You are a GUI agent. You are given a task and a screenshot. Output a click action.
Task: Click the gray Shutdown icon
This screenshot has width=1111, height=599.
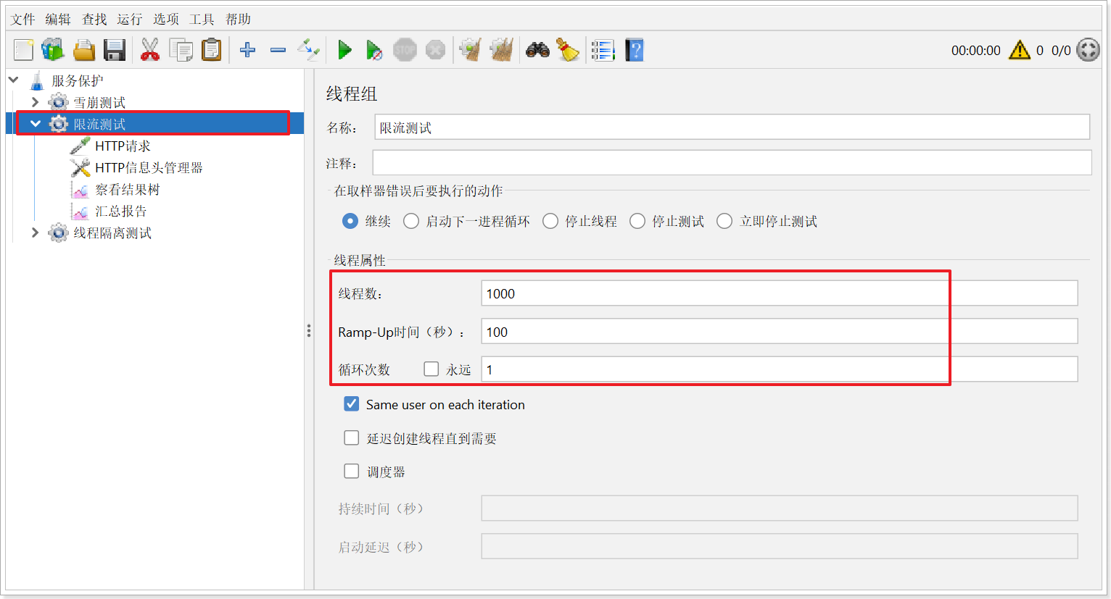pyautogui.click(x=435, y=50)
